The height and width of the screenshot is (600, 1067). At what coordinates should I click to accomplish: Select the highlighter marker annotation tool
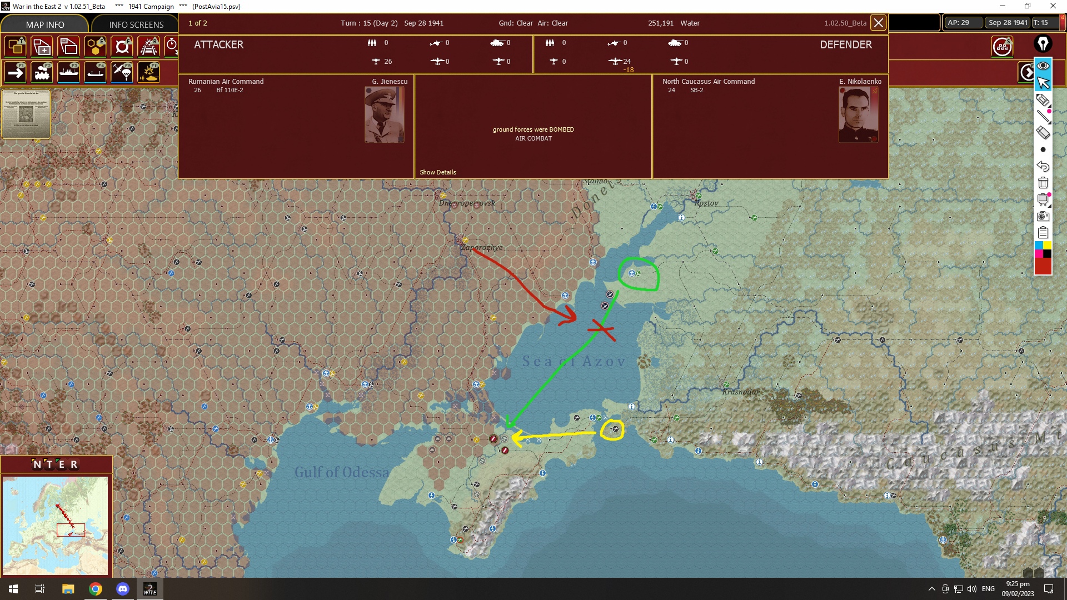pyautogui.click(x=1043, y=100)
